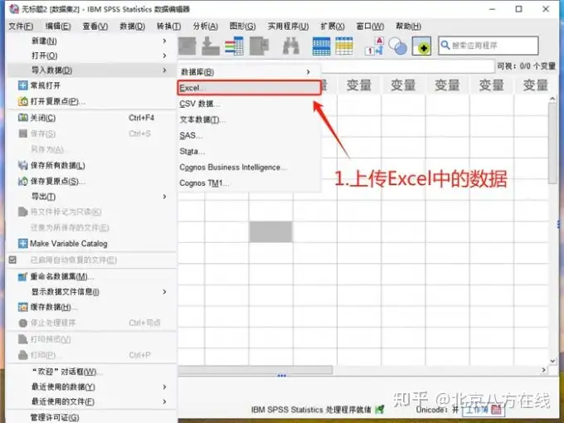564x423 pixels.
Task: Choose Excel... from import submenu
Action: tap(250, 88)
